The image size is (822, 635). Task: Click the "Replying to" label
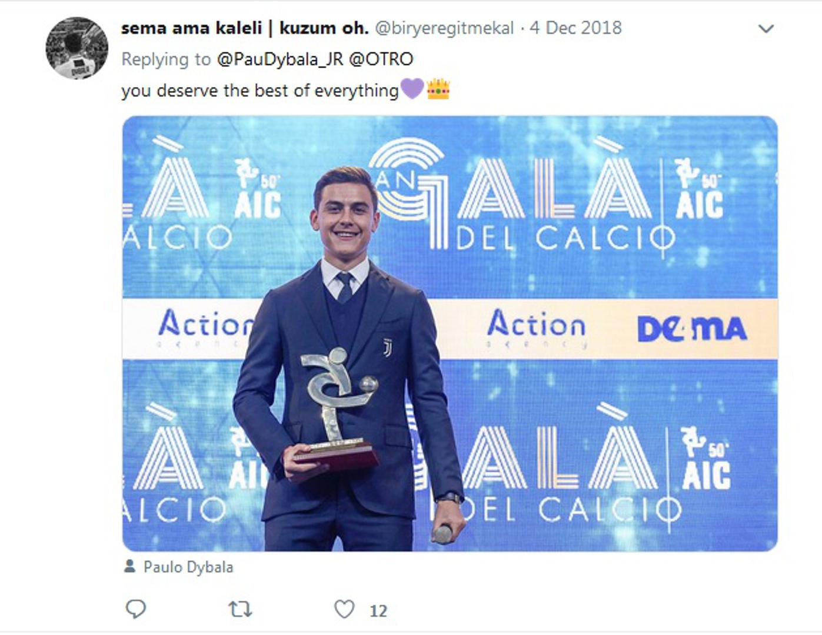point(165,59)
